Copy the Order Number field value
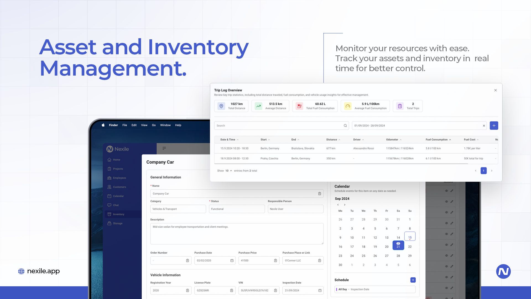531x299 pixels. (x=188, y=261)
